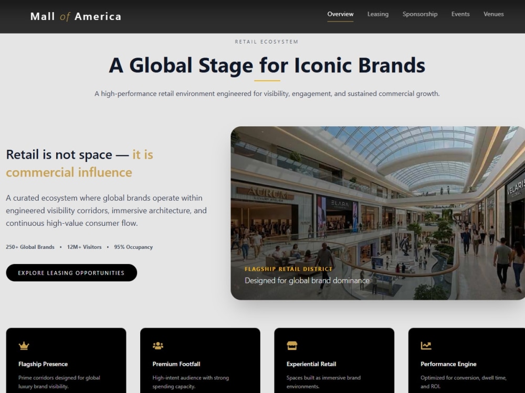Click the Premium Footfall people icon

pyautogui.click(x=157, y=345)
